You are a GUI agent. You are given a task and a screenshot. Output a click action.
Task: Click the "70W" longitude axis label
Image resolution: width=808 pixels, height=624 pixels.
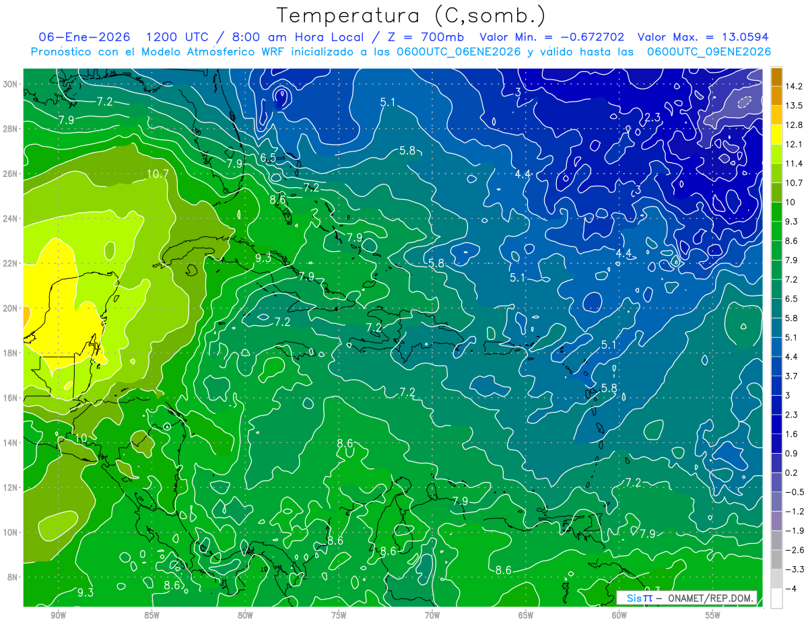[432, 615]
